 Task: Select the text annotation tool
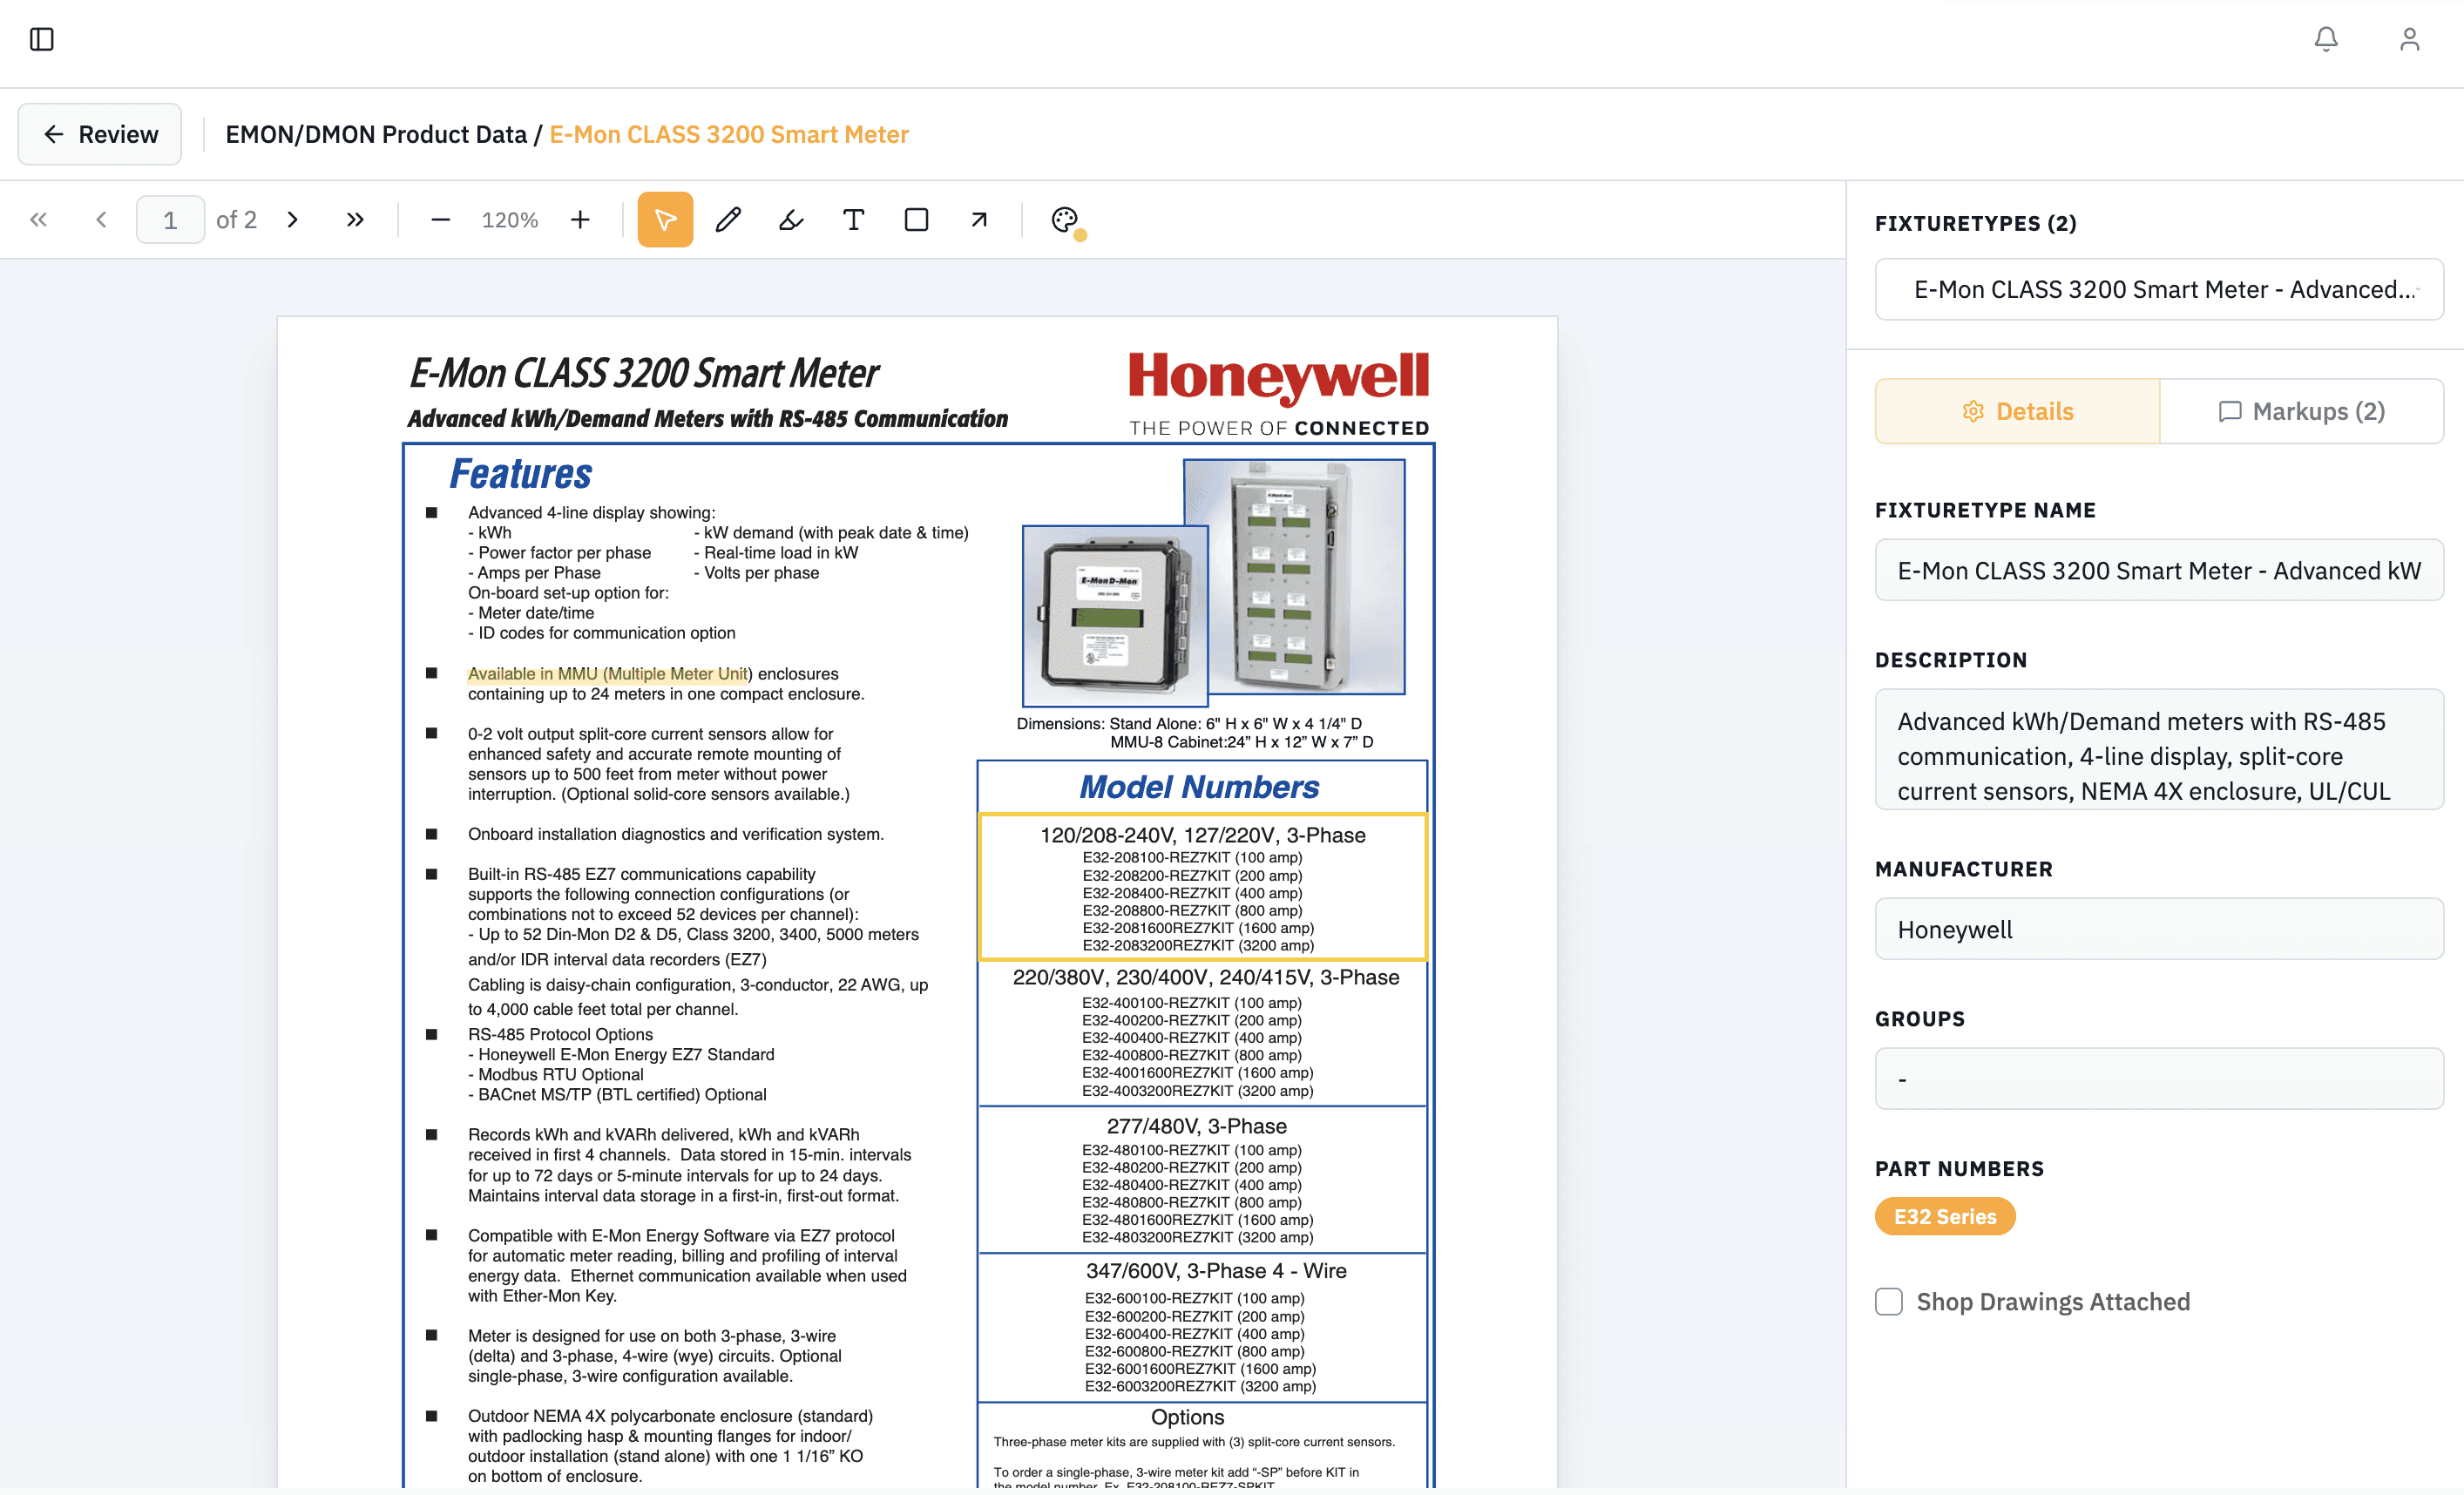pyautogui.click(x=853, y=219)
